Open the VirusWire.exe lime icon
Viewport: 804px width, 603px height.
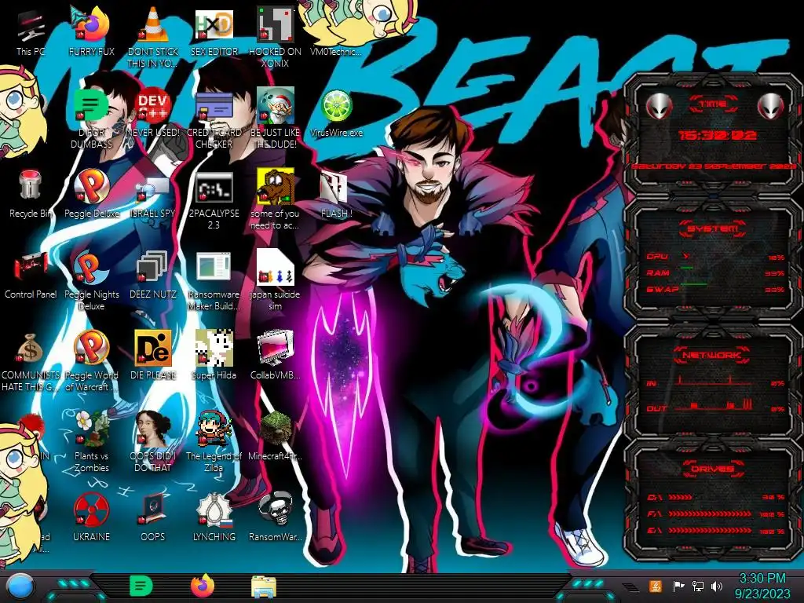click(336, 111)
